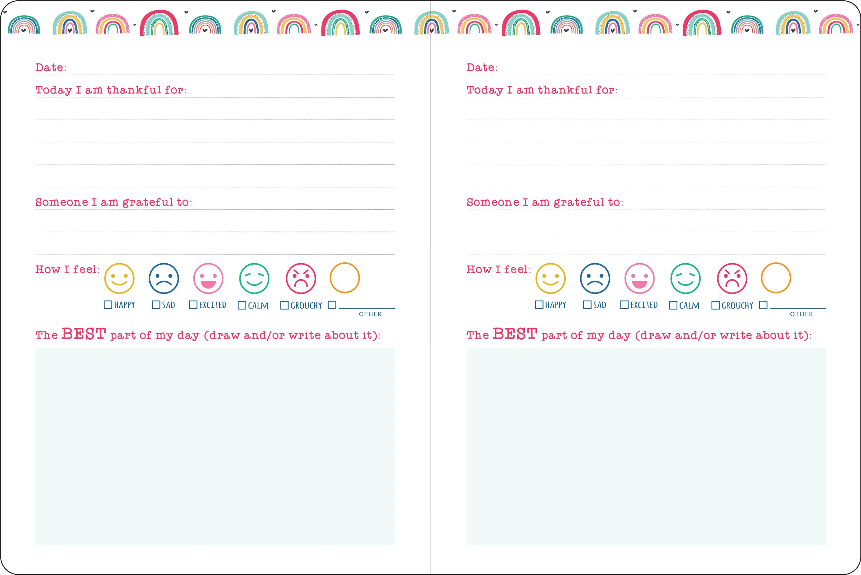
Task: Click the left page BEST part drawing box
Action: click(x=215, y=447)
